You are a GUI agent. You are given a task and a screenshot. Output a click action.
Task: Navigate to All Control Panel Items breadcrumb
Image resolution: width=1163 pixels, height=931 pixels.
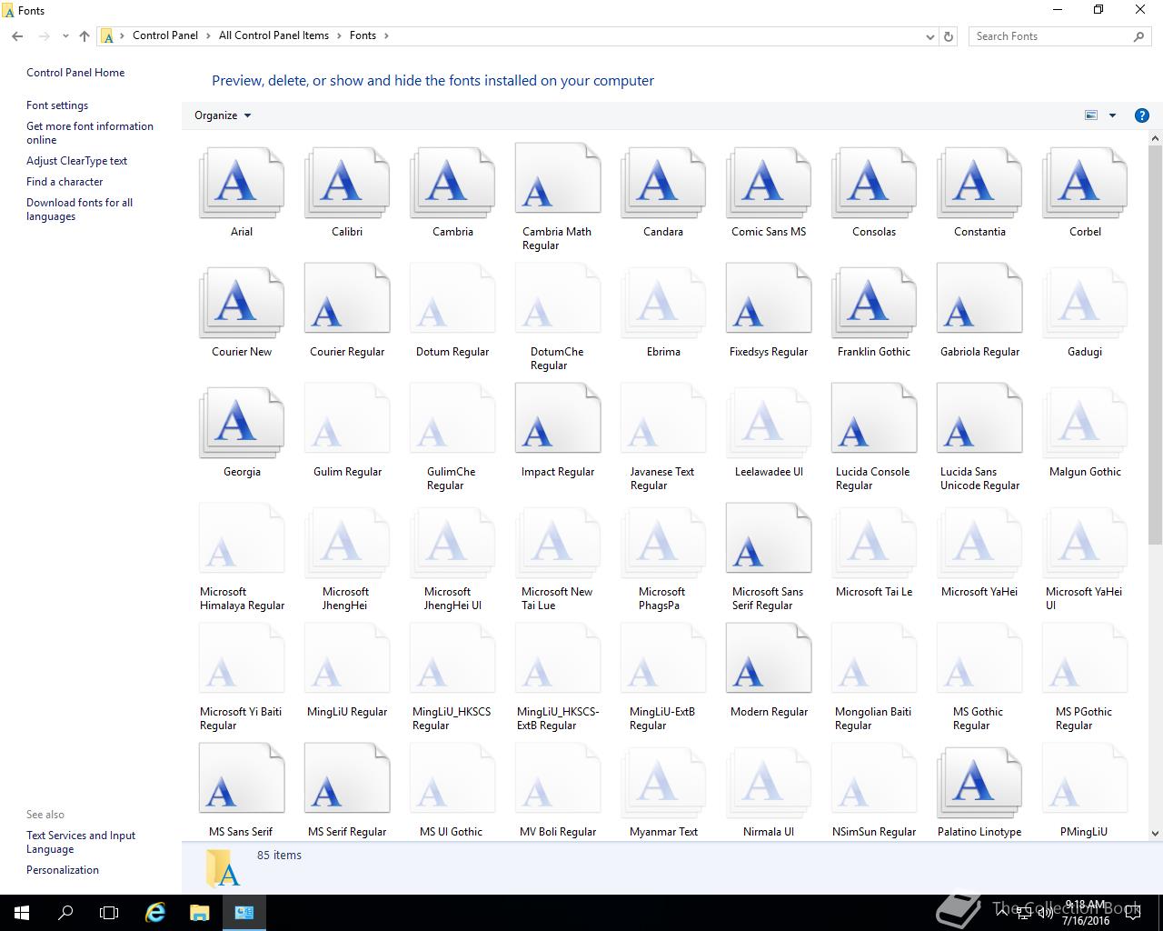click(x=273, y=35)
